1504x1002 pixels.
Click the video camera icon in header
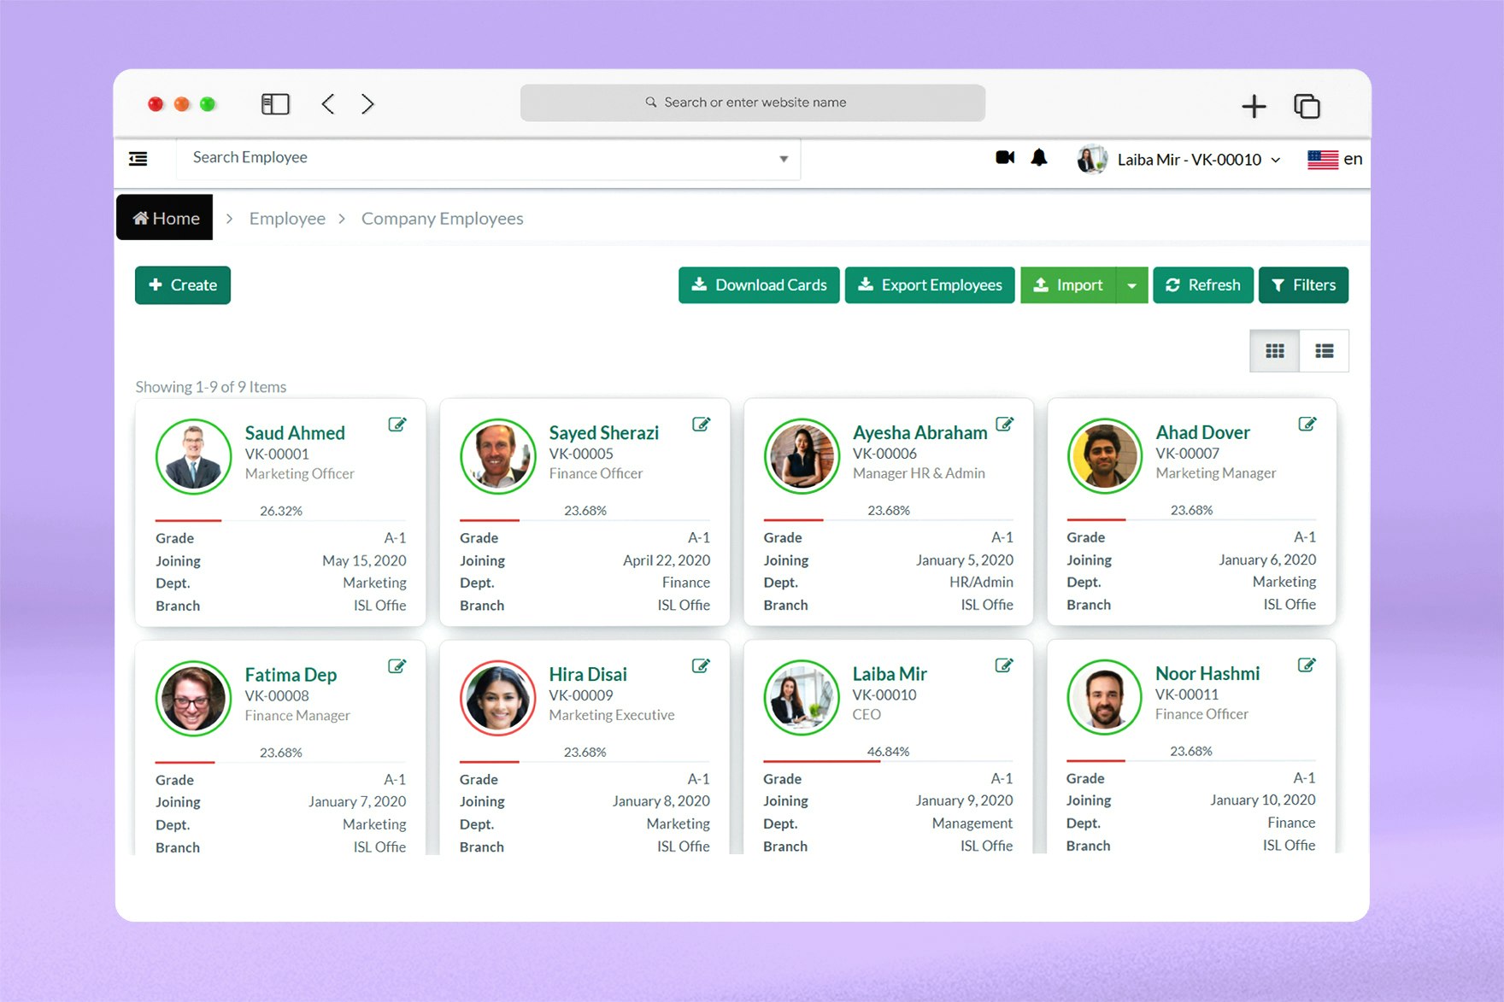tap(1005, 157)
